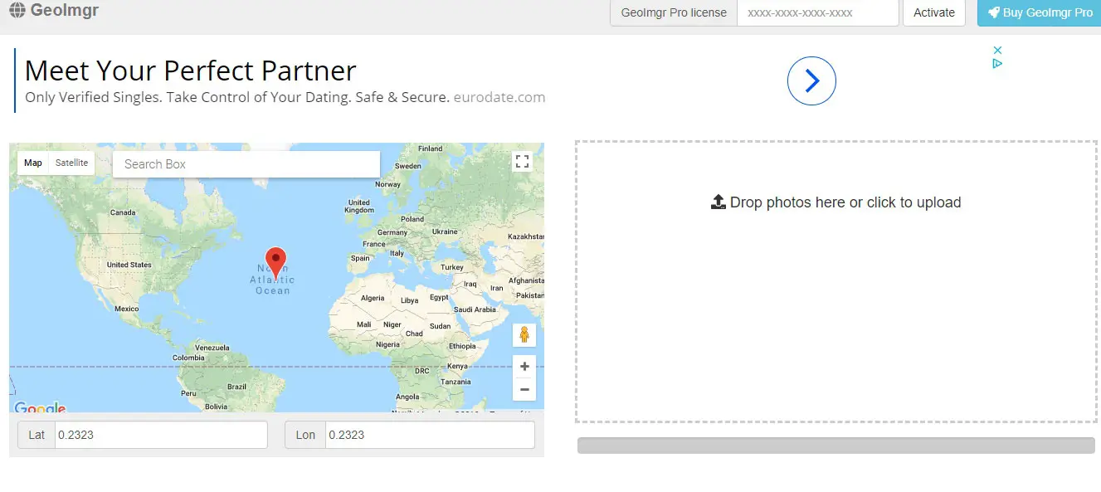Click the upload icon in drop zone
This screenshot has height=492, width=1101.
719,202
